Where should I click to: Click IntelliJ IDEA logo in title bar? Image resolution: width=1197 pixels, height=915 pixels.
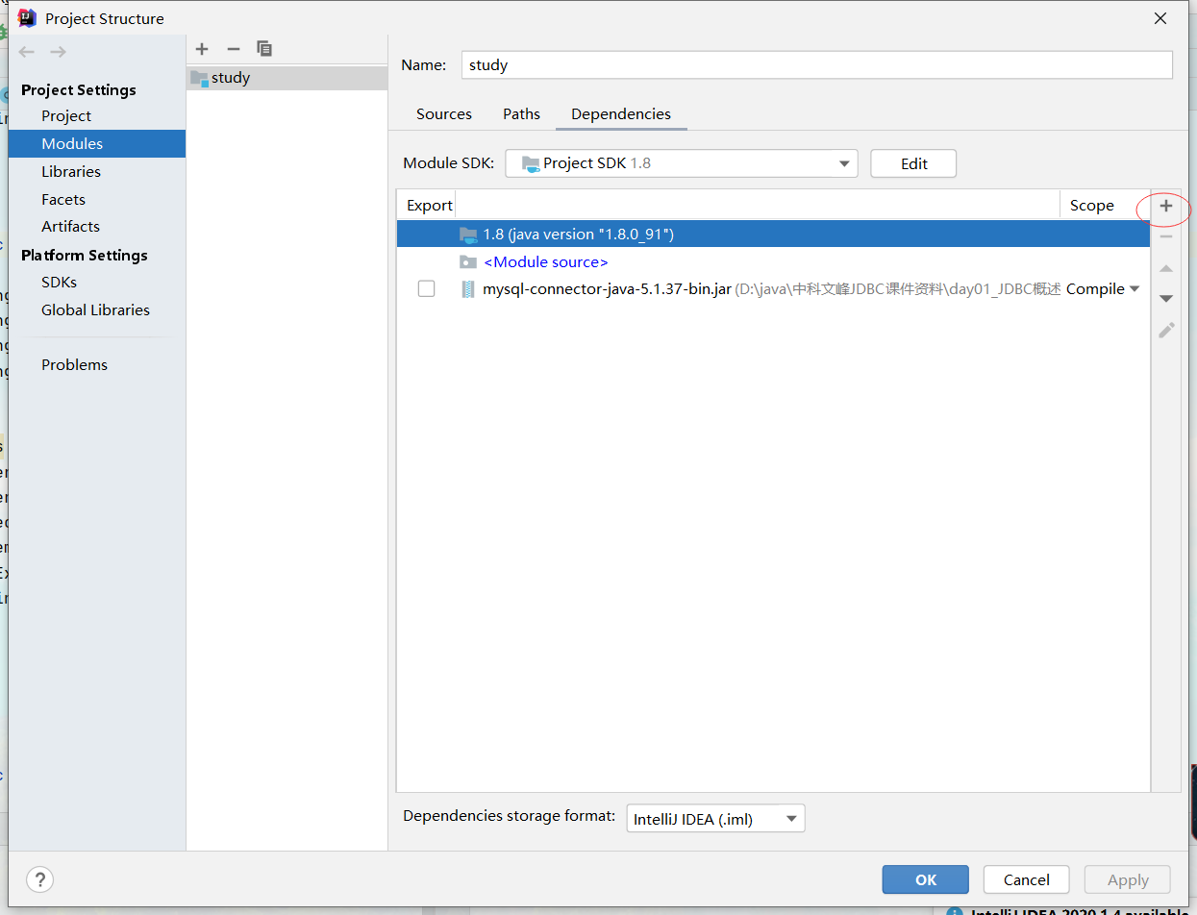click(x=27, y=17)
